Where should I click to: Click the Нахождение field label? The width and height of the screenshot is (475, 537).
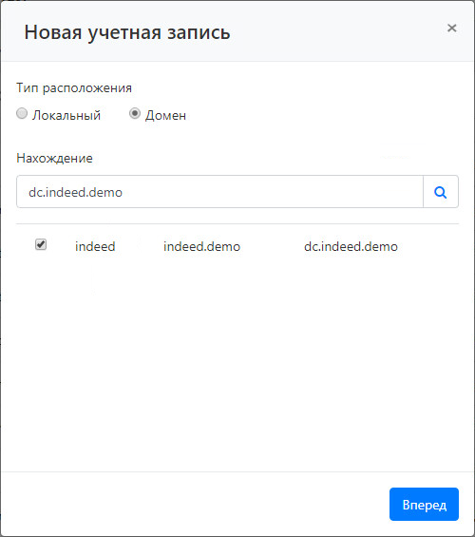(54, 158)
